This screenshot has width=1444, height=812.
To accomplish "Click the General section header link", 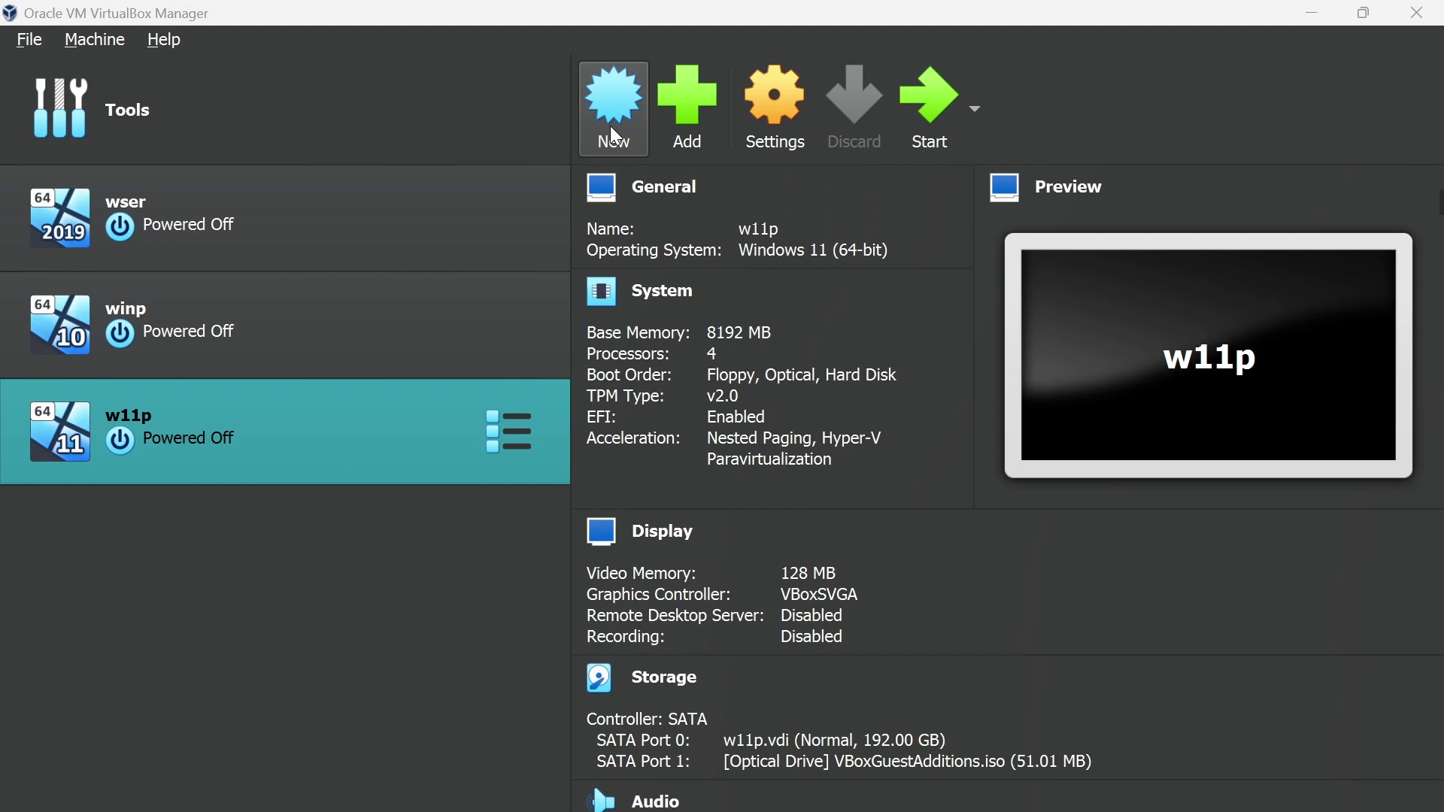I will click(x=664, y=186).
